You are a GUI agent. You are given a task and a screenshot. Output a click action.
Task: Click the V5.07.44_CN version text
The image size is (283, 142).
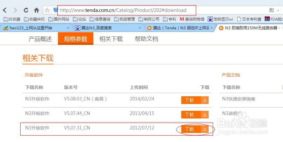[x=77, y=113]
